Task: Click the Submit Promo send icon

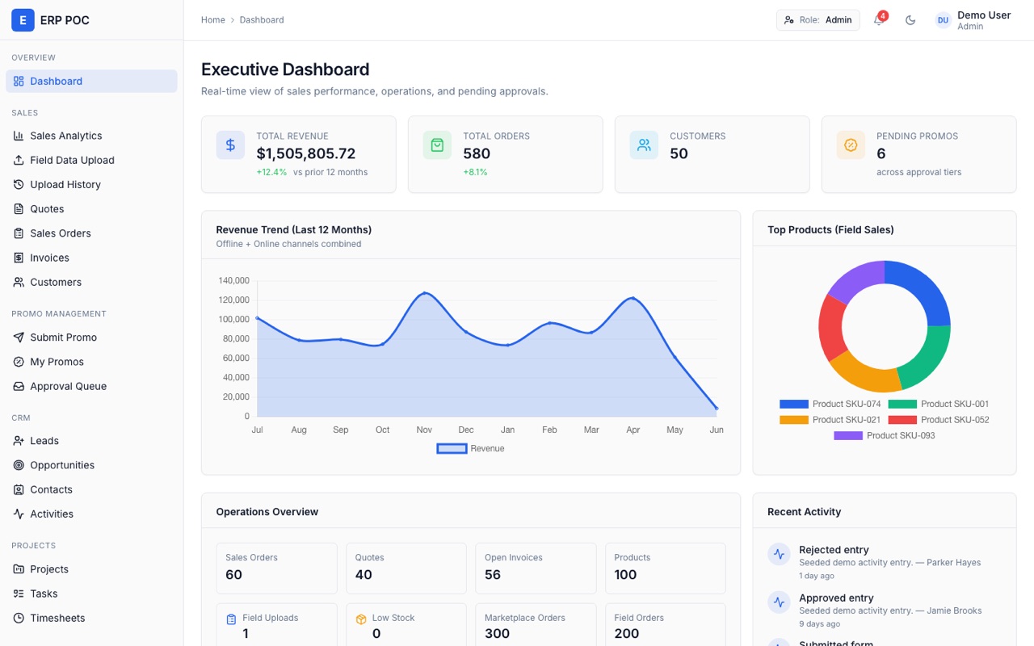Action: pos(19,337)
